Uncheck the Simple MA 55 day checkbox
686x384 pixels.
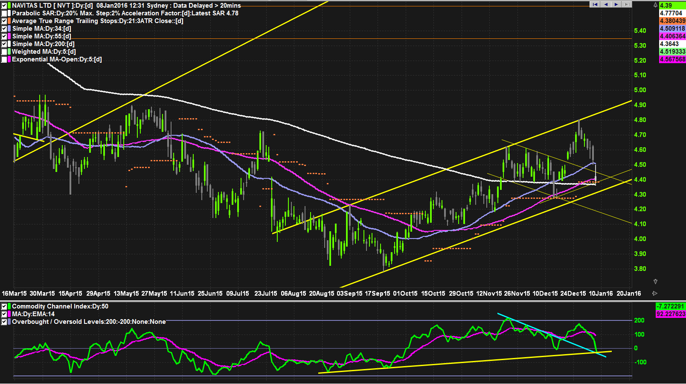click(x=4, y=36)
